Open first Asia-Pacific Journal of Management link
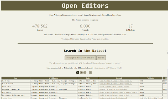The height and width of the screenshot is (99, 168). (x=116, y=81)
